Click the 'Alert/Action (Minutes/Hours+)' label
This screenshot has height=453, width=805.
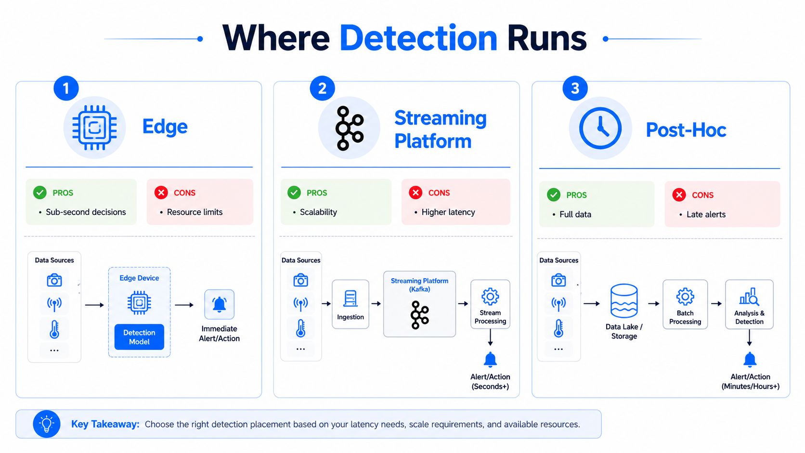[x=750, y=382]
